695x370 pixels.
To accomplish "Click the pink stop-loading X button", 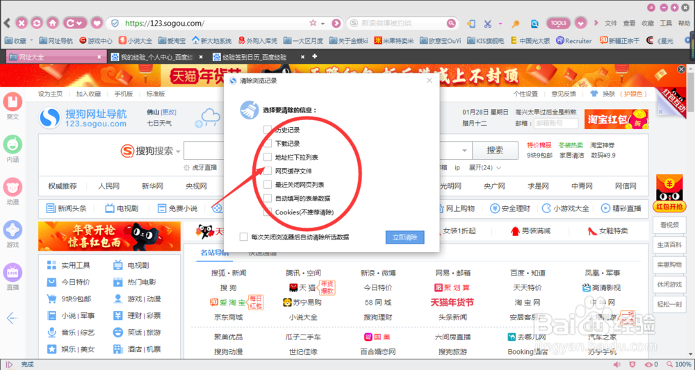I will [x=22, y=23].
